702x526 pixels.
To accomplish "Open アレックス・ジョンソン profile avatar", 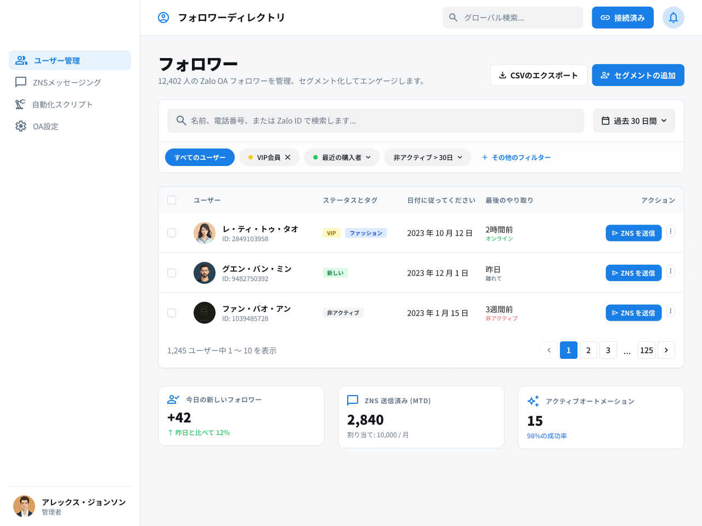I will tap(24, 506).
